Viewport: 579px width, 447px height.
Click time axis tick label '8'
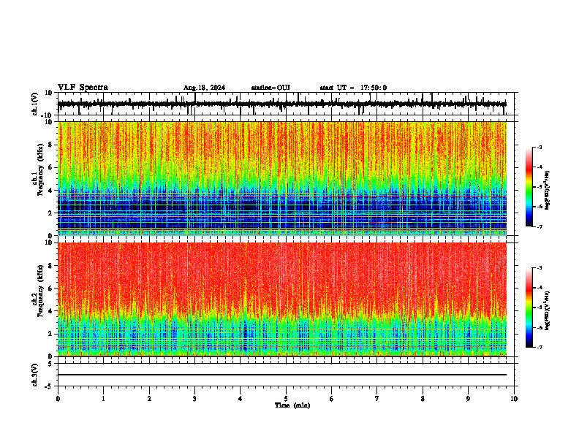423,399
